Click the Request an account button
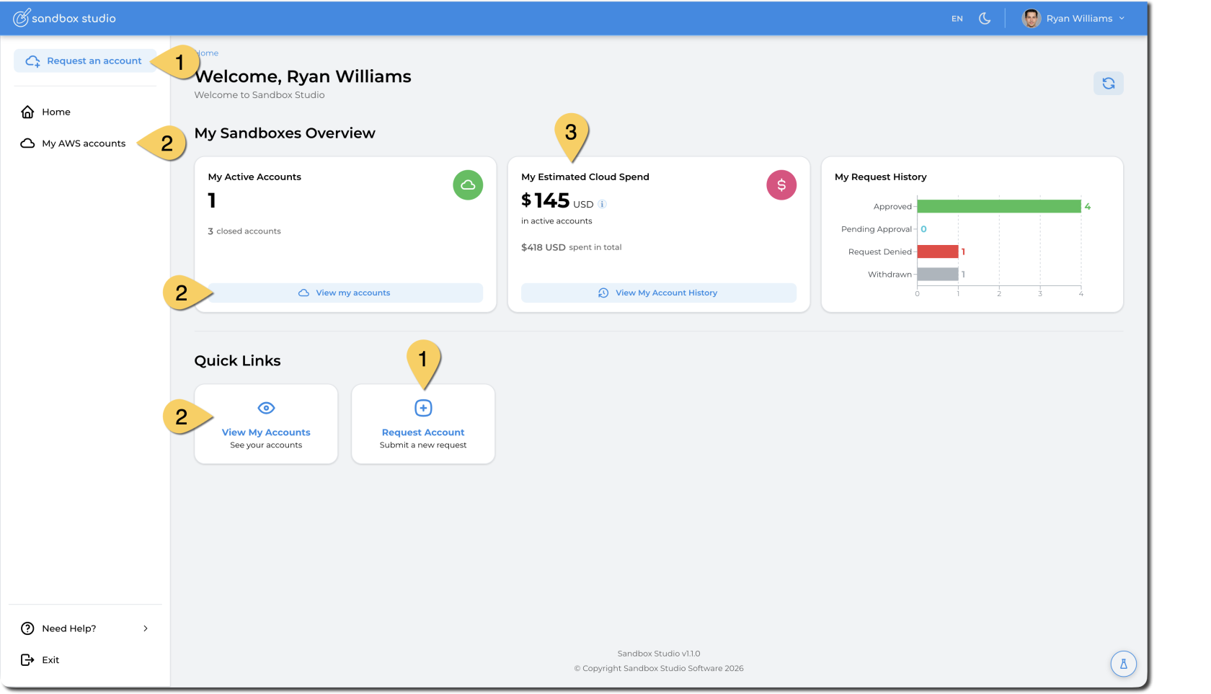1211x694 pixels. pyautogui.click(x=84, y=61)
